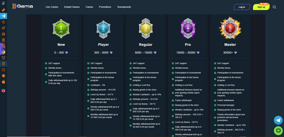Open the Live Casino menu item
Viewport: 284px width, 137px height.
52,7
